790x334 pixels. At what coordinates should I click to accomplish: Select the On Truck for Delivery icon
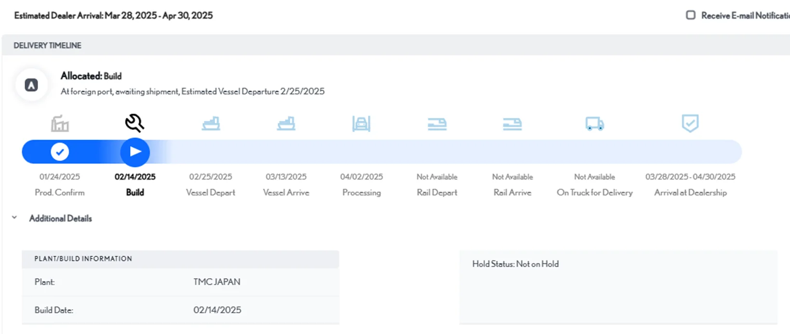[x=594, y=124]
